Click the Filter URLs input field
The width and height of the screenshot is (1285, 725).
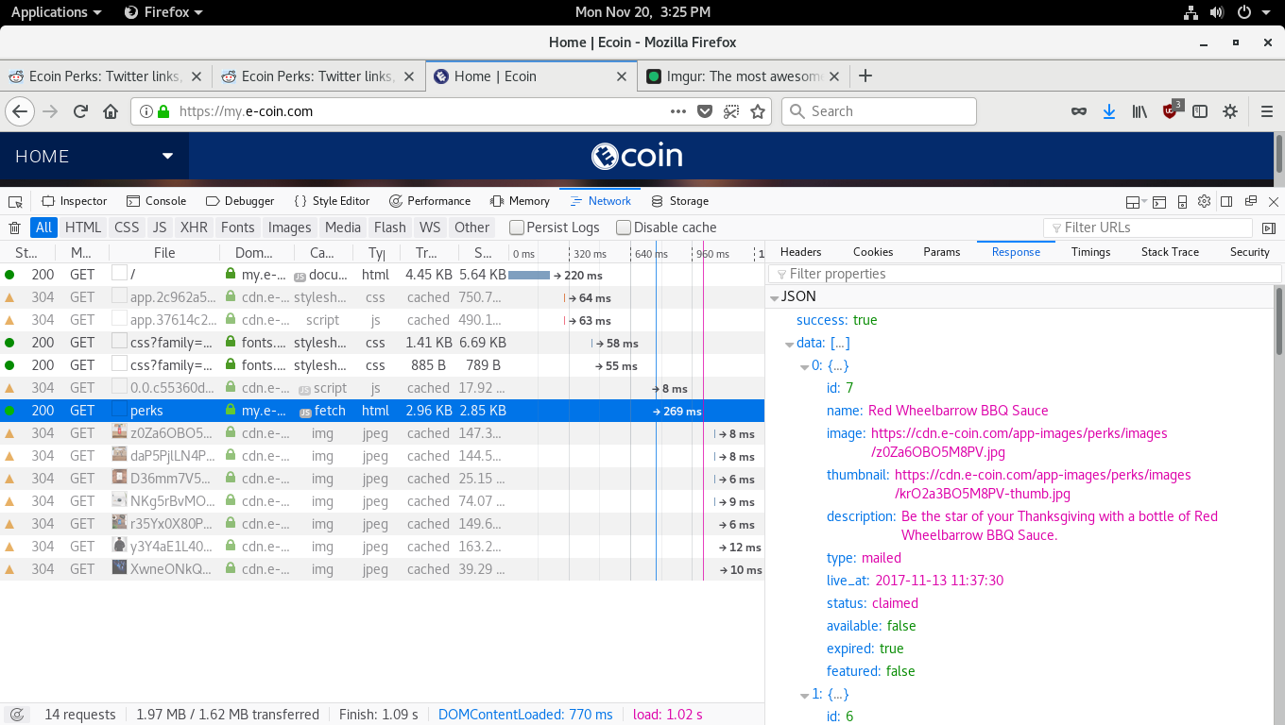click(1148, 227)
